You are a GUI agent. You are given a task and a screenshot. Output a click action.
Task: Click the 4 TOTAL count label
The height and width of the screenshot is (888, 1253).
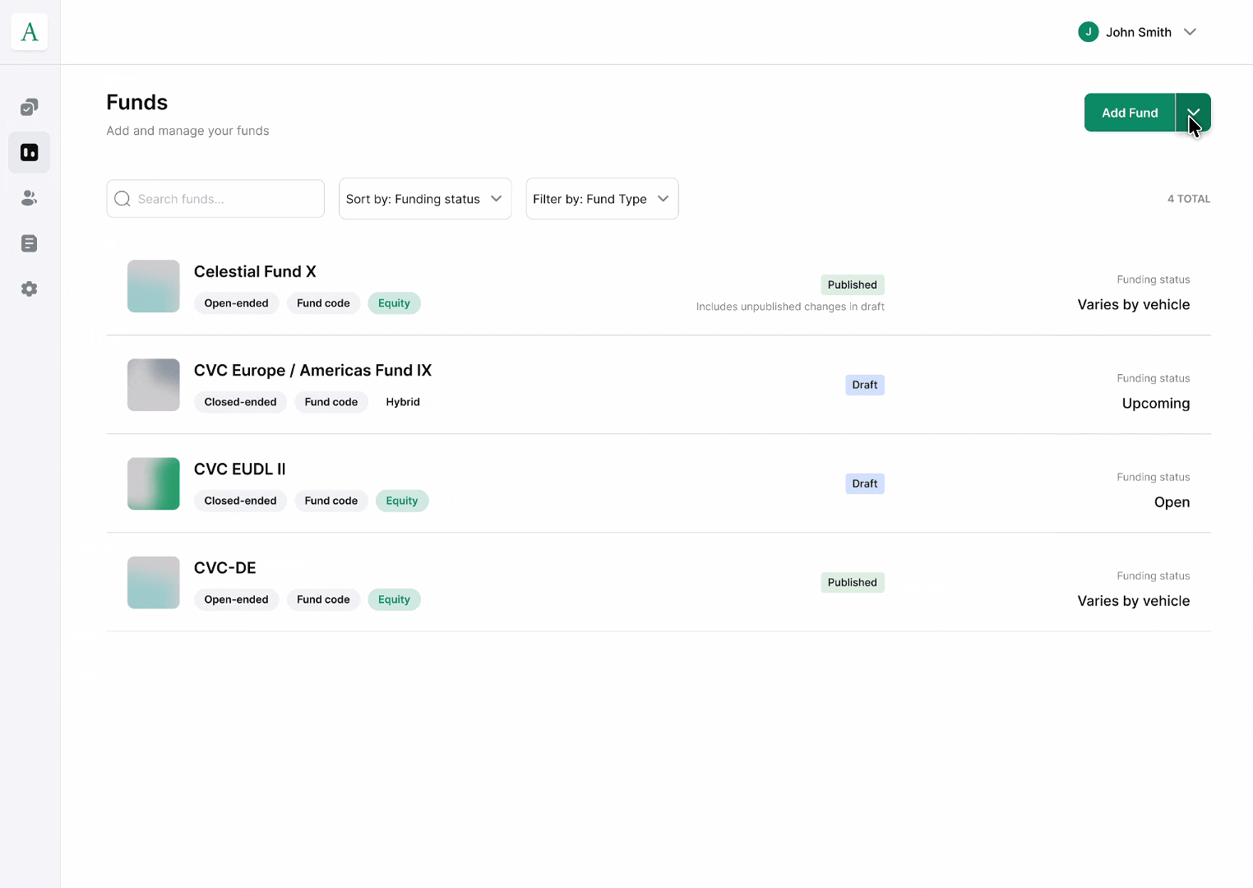(1189, 199)
